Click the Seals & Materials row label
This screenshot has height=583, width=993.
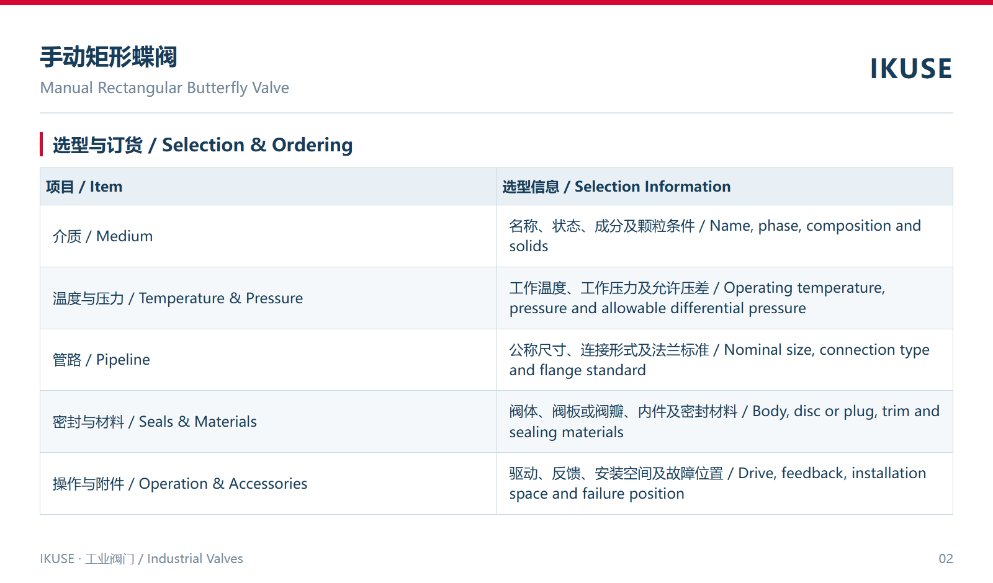(x=155, y=422)
